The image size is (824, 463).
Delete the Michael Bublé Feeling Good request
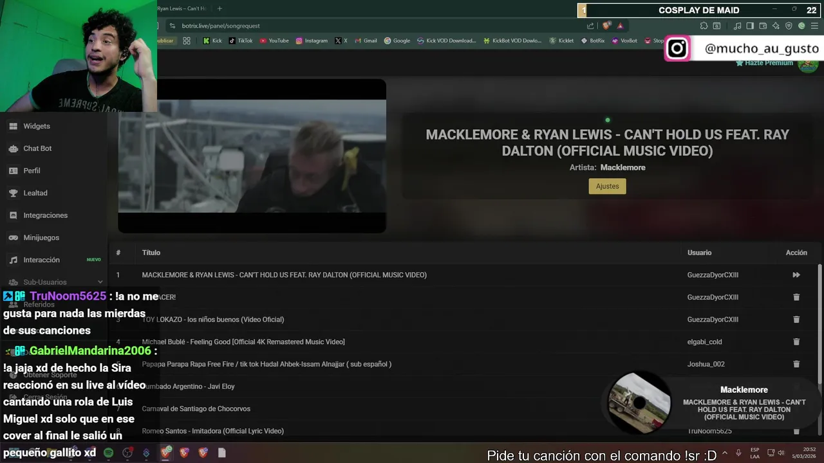[x=796, y=341]
